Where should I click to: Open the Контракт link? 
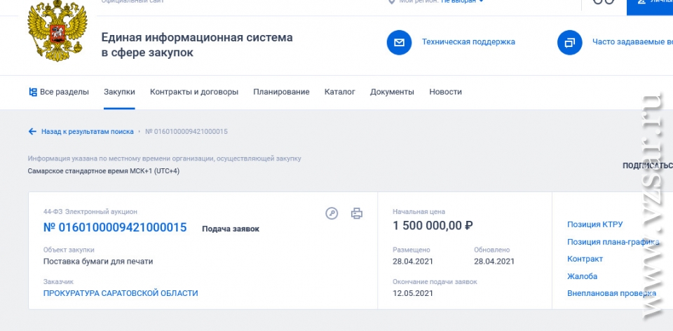pos(585,259)
